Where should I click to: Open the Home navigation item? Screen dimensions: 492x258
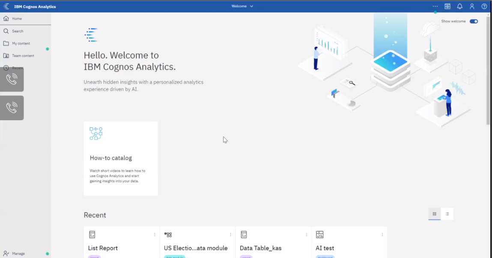click(25, 18)
